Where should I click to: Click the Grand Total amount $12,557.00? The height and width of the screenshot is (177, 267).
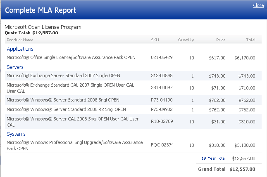pyautogui.click(x=242, y=169)
